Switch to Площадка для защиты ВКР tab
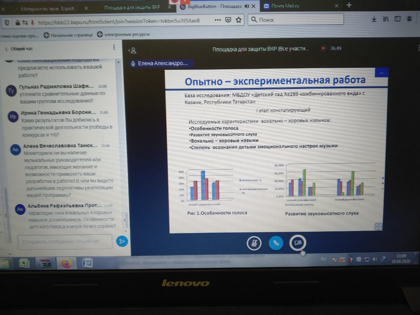 tap(132, 7)
